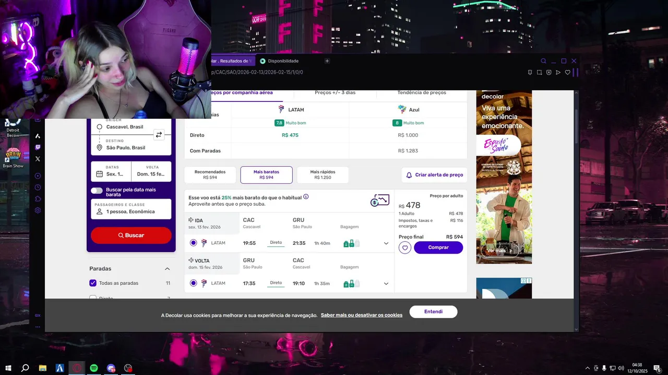Uncheck 'Todas as paradas' checkbox
Viewport: 668px width, 375px height.
click(93, 283)
